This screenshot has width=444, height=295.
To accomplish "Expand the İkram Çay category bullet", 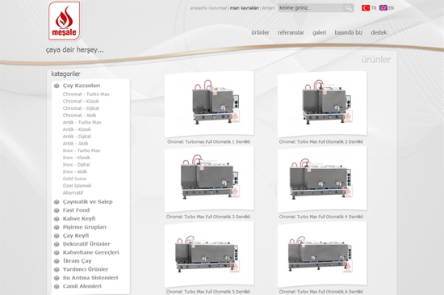I will tap(57, 261).
